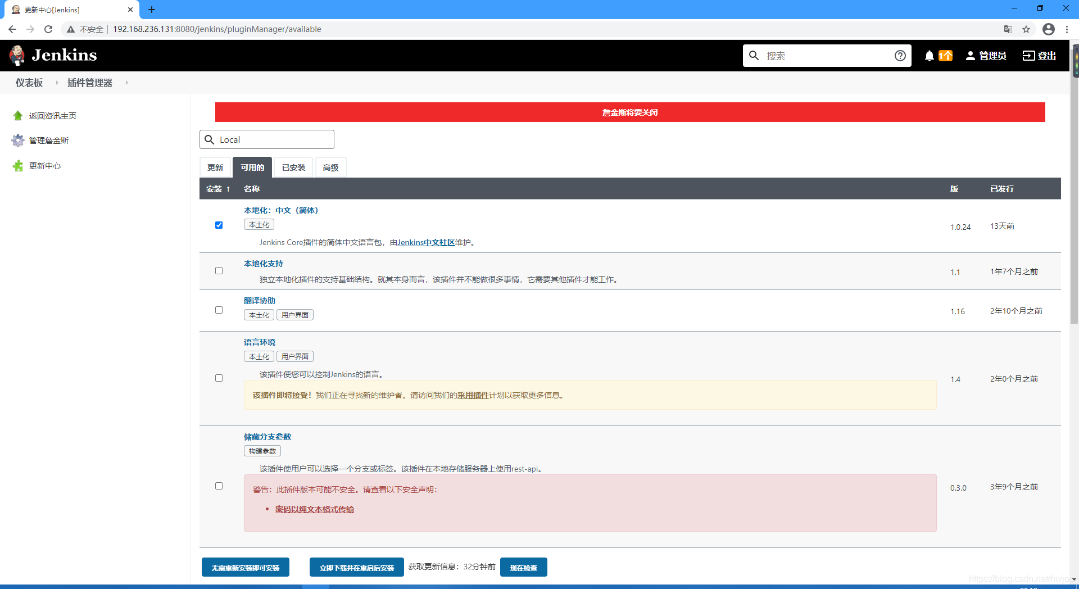Open the 本地化: 中文（简体） plugin link

(x=281, y=210)
